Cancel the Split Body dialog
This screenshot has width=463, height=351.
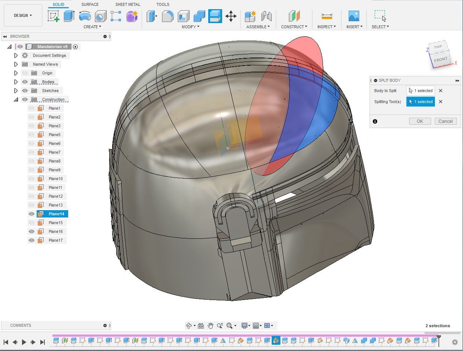point(445,121)
